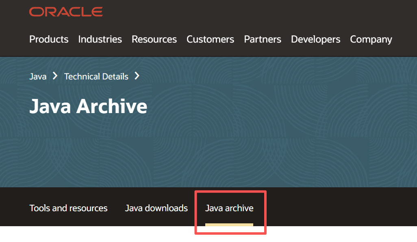Viewport: 417px width, 242px height.
Task: Open the Developers menu
Action: click(316, 39)
